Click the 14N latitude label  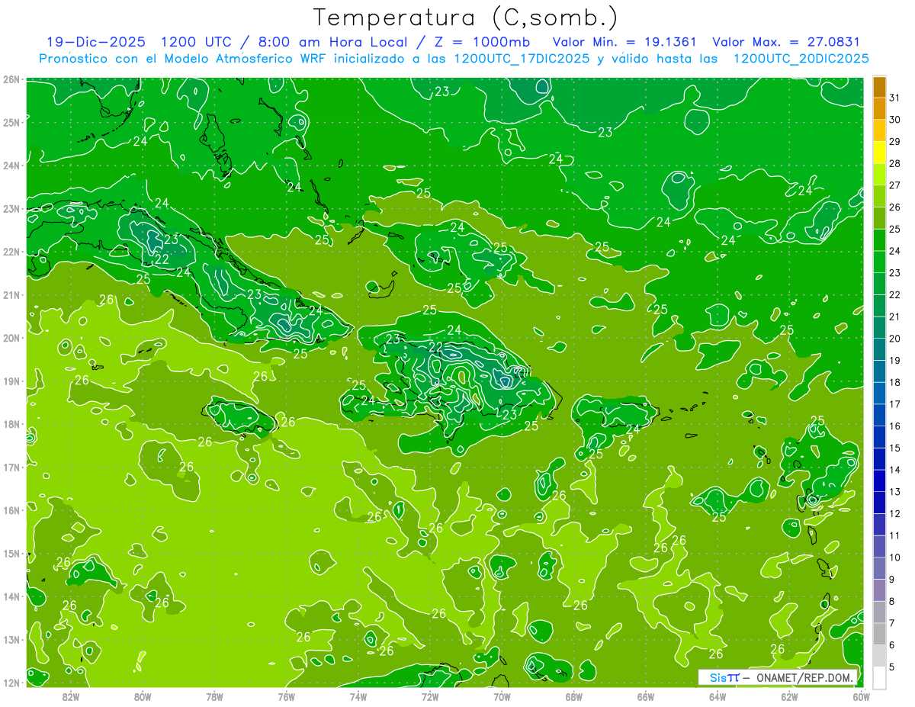point(12,596)
